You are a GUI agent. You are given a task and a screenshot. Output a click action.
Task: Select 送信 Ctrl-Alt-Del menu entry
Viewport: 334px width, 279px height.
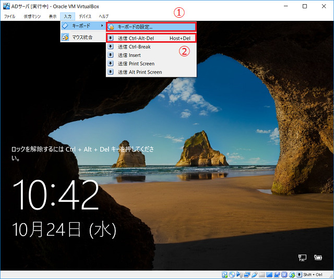coord(151,38)
